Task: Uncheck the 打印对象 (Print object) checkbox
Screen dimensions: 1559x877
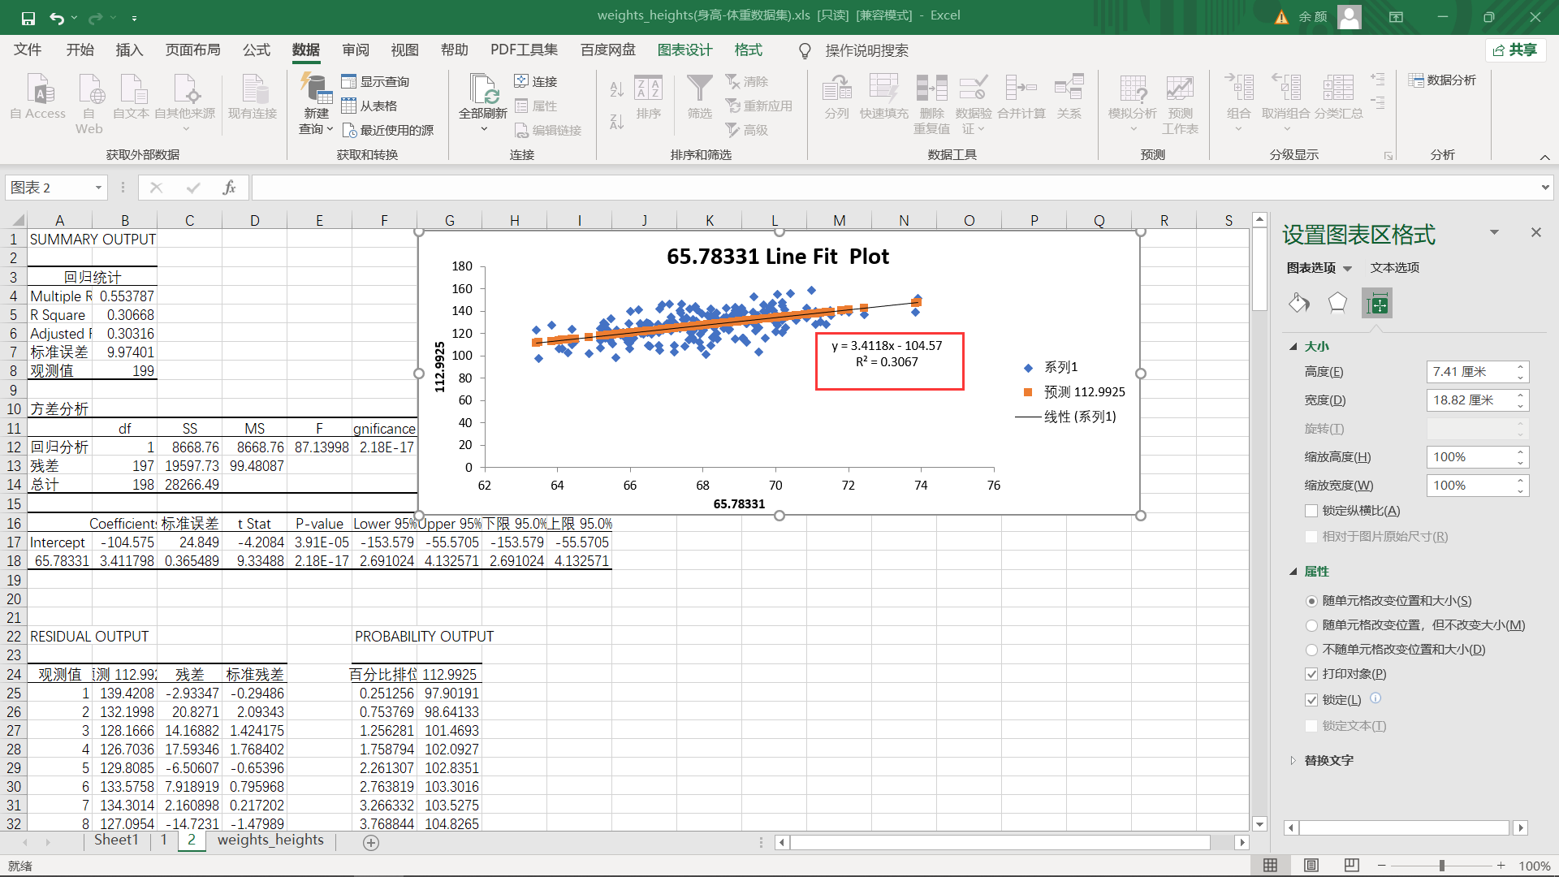Action: coord(1311,674)
